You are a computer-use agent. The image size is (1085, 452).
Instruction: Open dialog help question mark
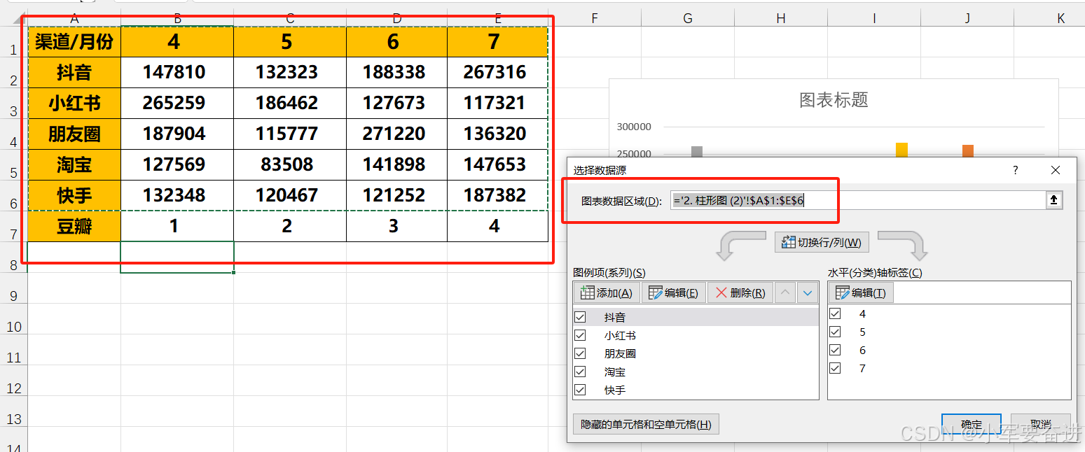(1016, 170)
